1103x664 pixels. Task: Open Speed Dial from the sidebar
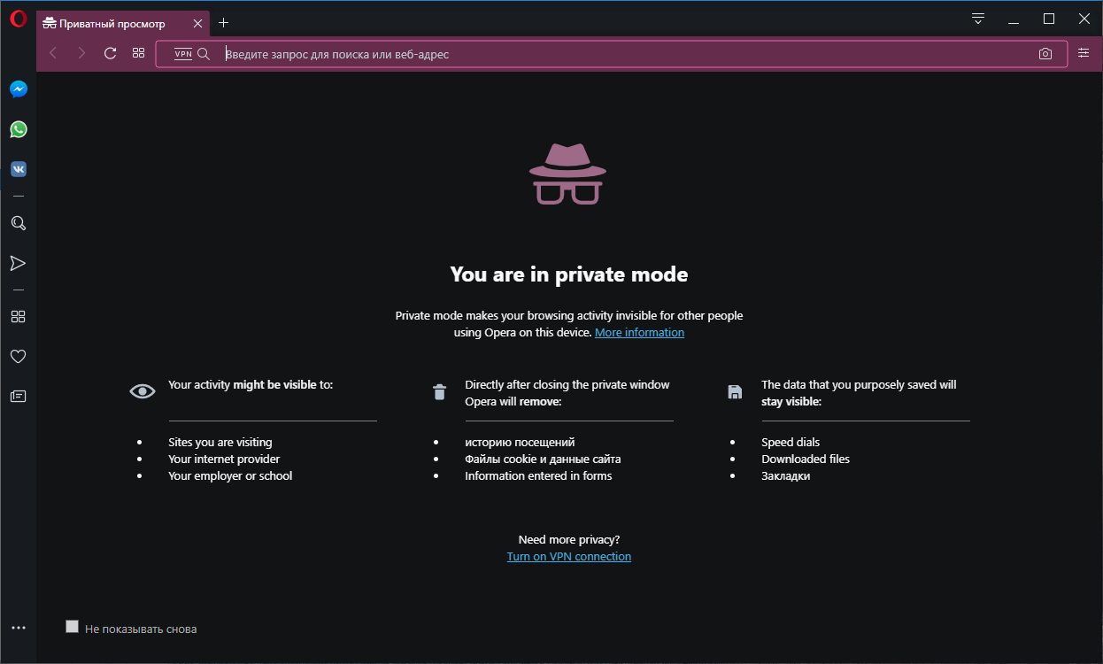coord(19,317)
